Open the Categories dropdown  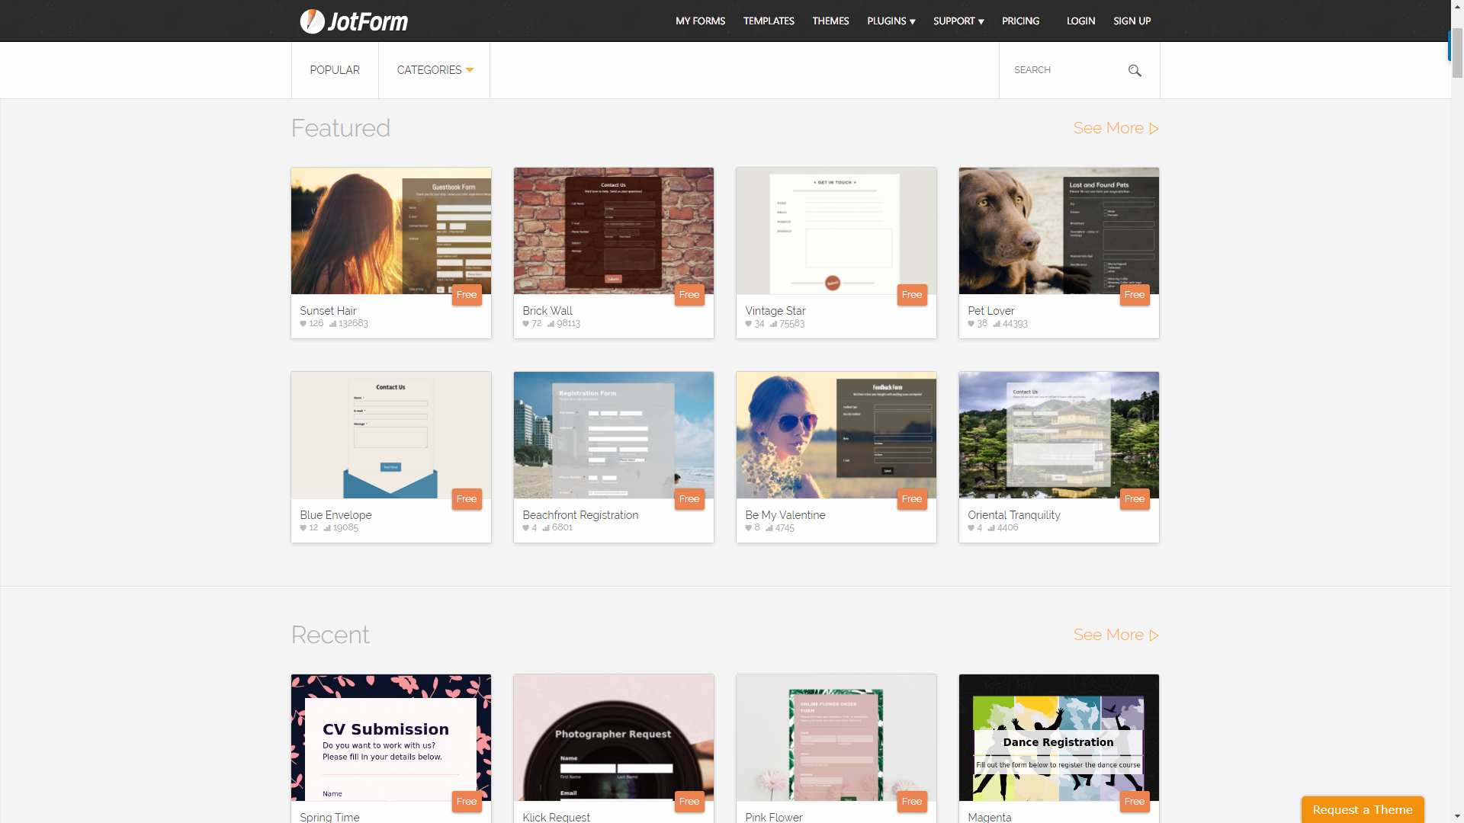(435, 70)
